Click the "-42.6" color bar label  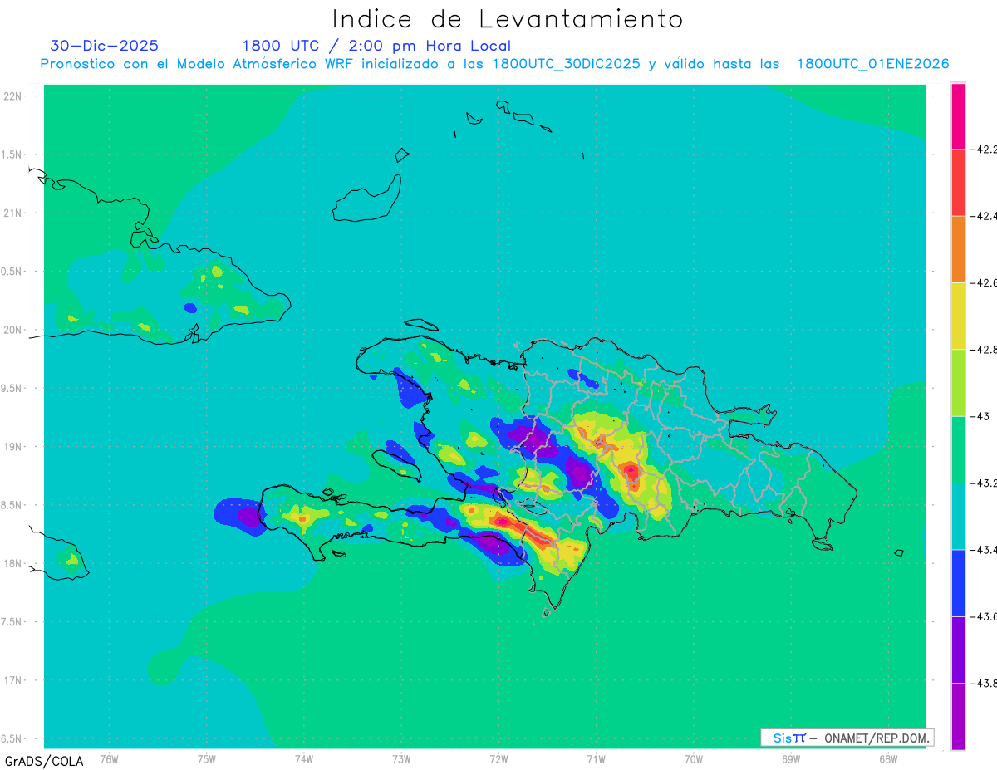[983, 283]
